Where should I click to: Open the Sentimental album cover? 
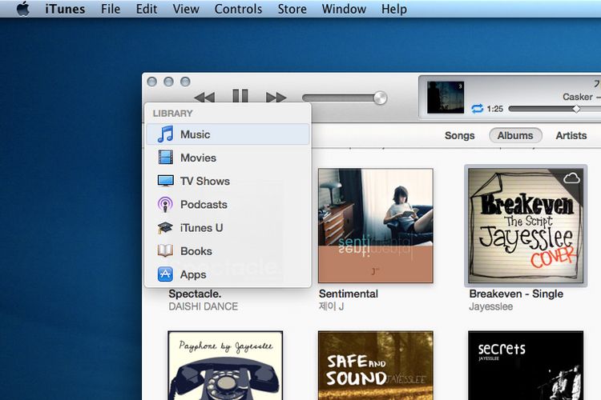pos(376,226)
